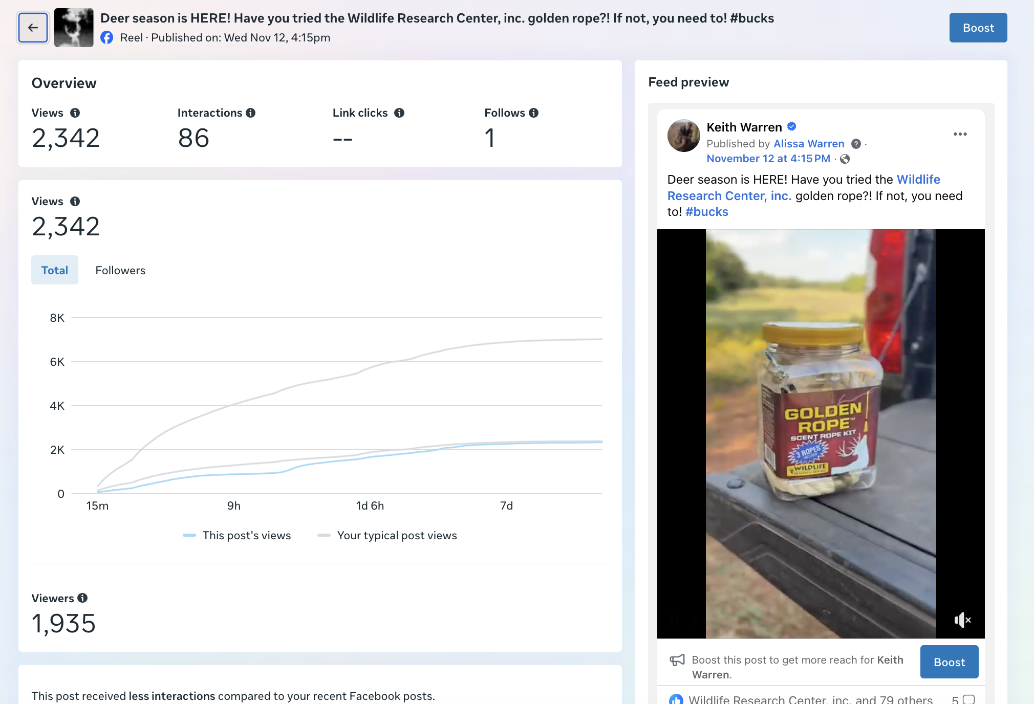Click info icon next to Viewers
This screenshot has height=704, width=1034.
click(x=82, y=598)
